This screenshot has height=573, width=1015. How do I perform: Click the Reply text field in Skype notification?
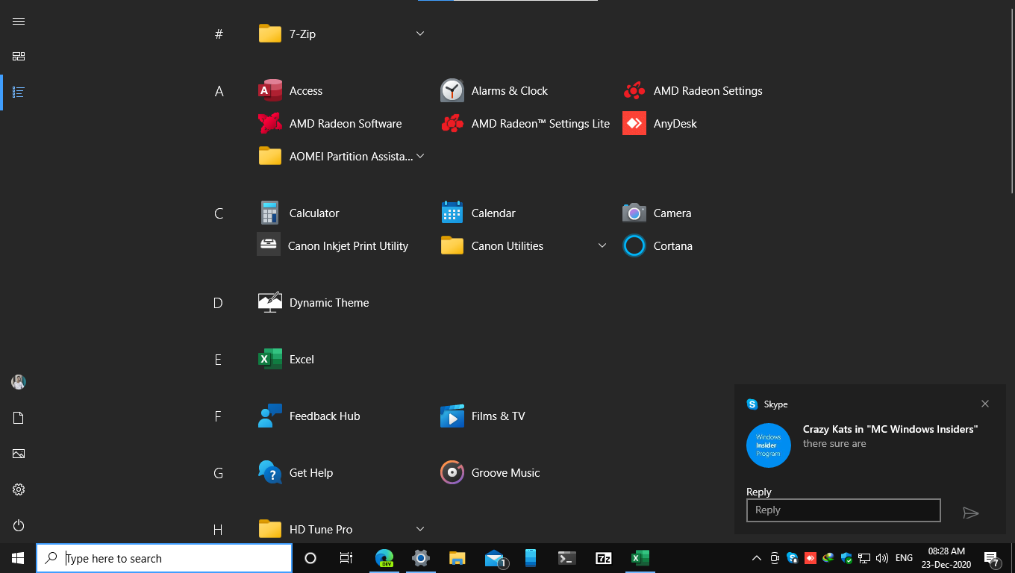click(x=843, y=510)
